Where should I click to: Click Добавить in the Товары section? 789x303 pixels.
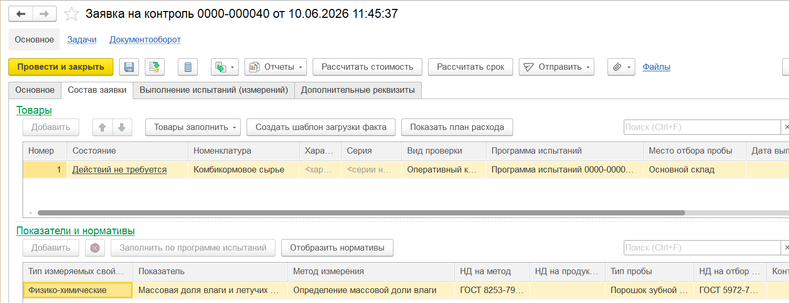pyautogui.click(x=50, y=127)
